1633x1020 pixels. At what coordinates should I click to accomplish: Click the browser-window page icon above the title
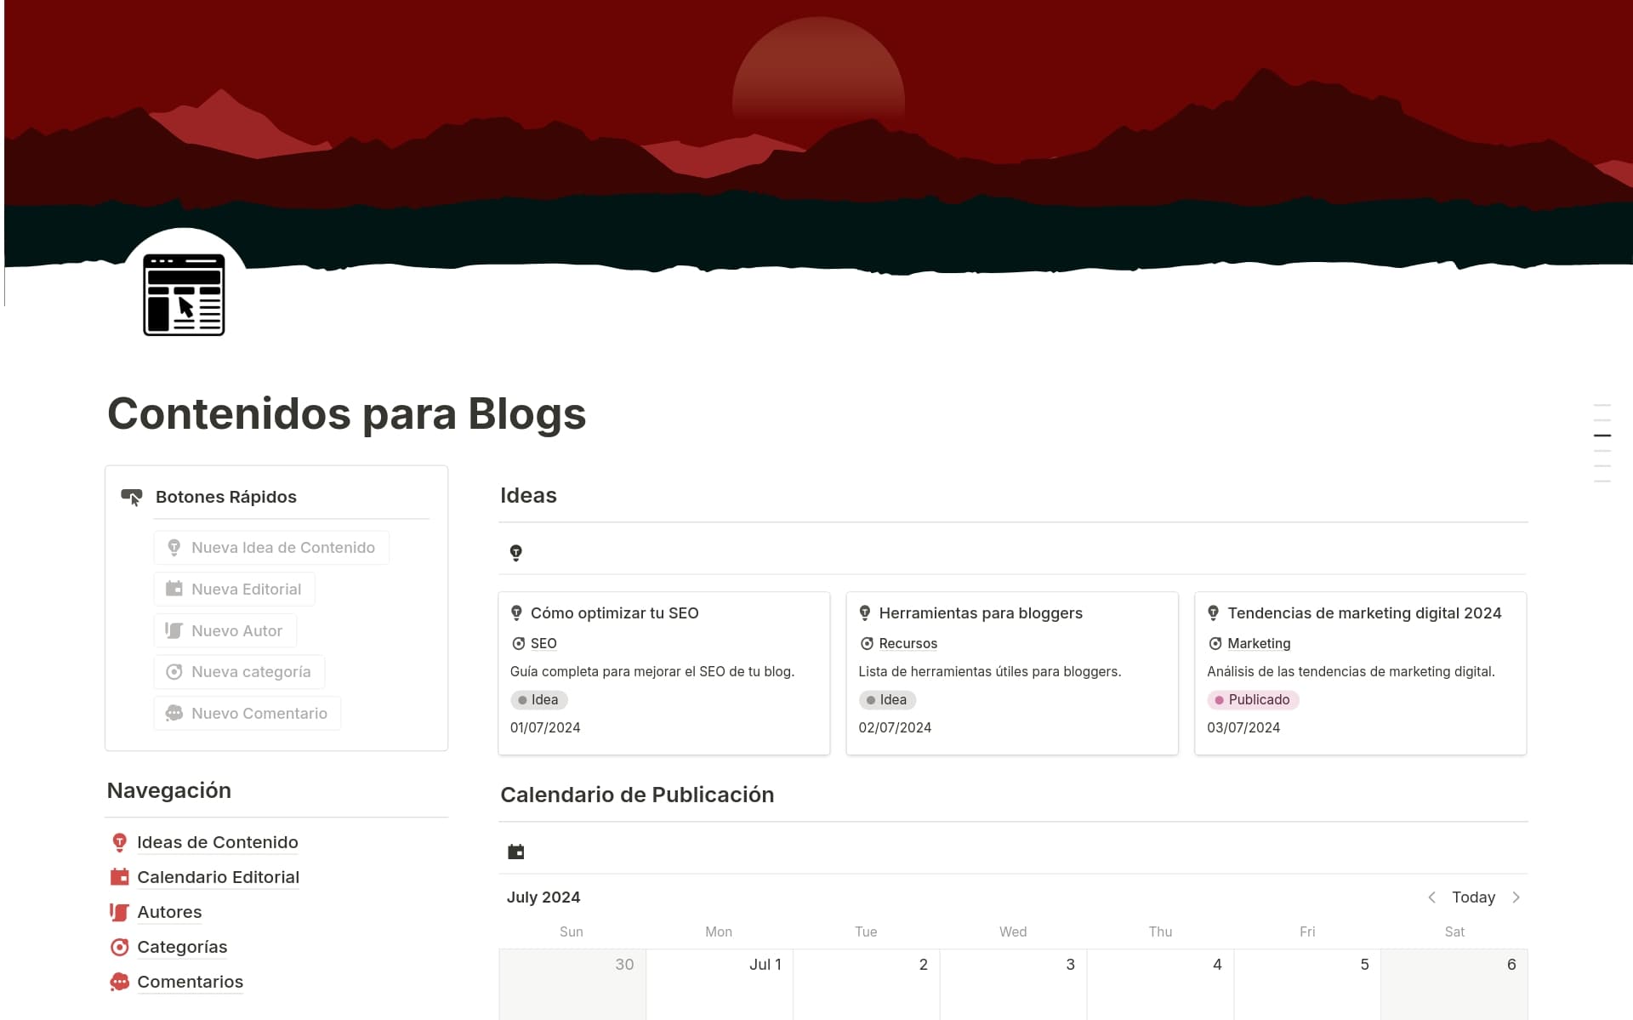click(183, 294)
